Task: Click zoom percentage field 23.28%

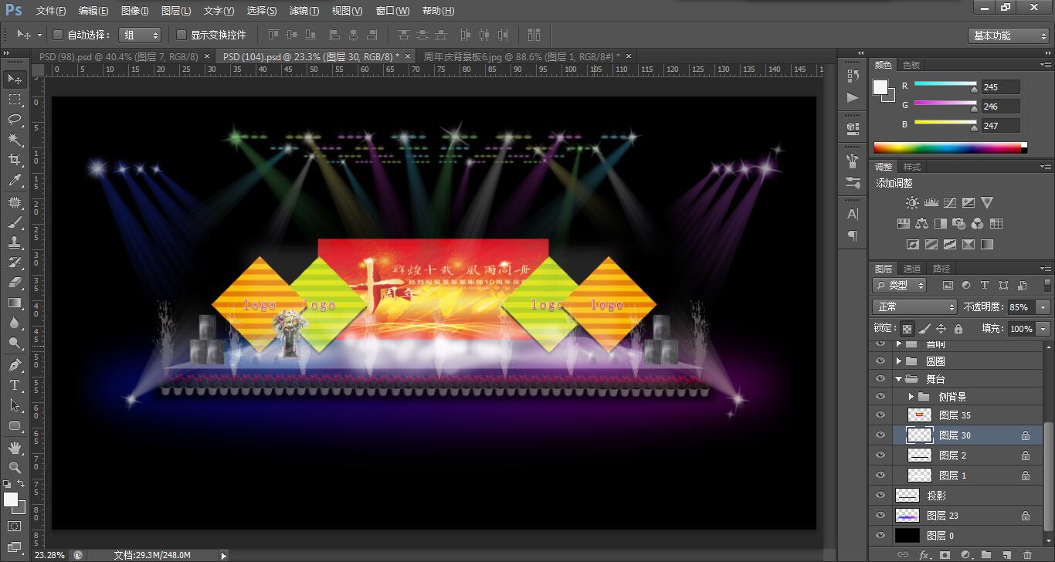Action: 49,555
